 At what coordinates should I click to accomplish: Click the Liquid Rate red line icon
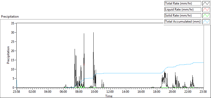coord(206,9)
